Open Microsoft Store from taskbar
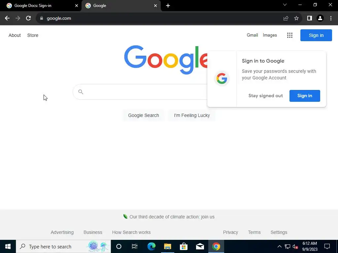The image size is (338, 253). pyautogui.click(x=184, y=246)
